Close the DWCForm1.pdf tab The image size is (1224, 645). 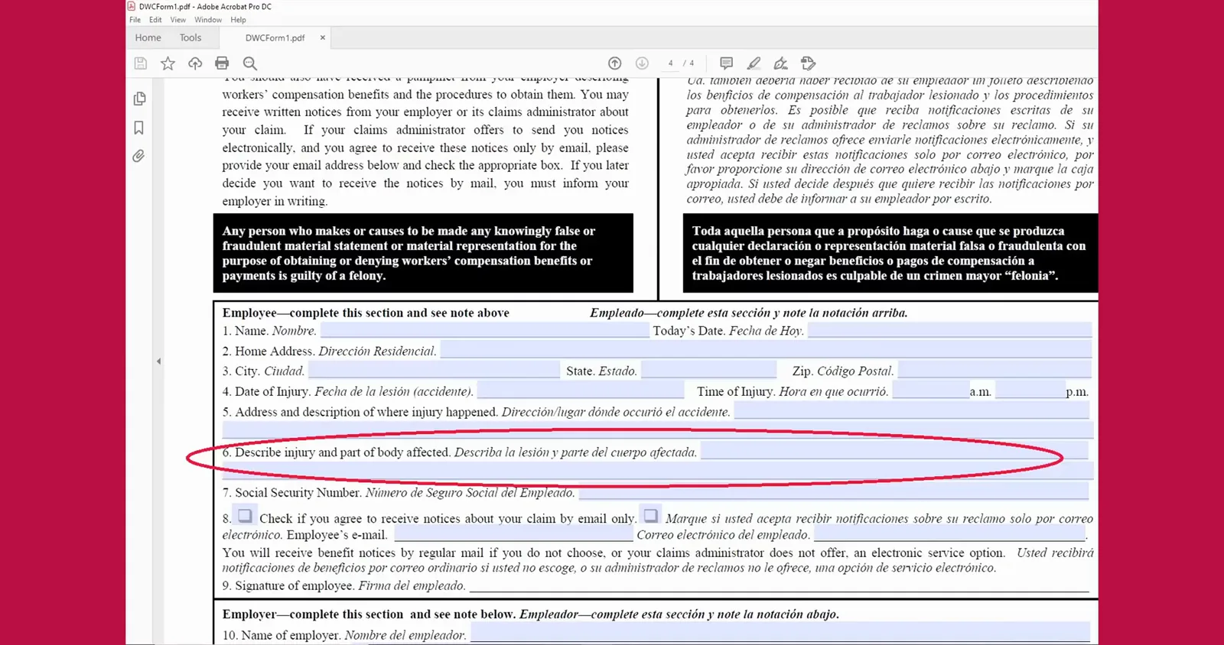click(322, 37)
